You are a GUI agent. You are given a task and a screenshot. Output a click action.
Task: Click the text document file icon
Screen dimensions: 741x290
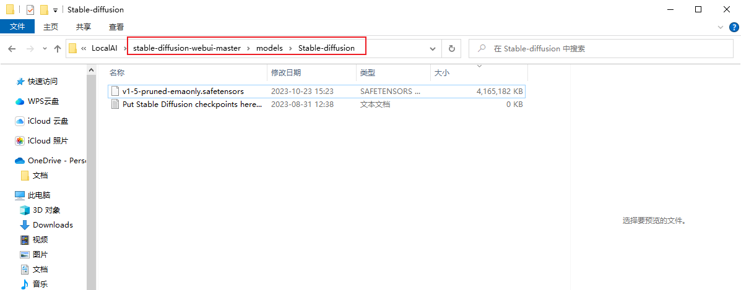(115, 104)
